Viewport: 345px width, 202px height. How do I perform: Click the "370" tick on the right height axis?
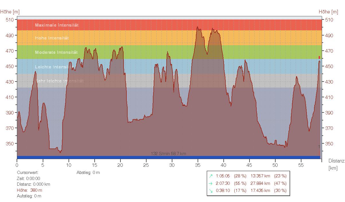tap(329, 128)
